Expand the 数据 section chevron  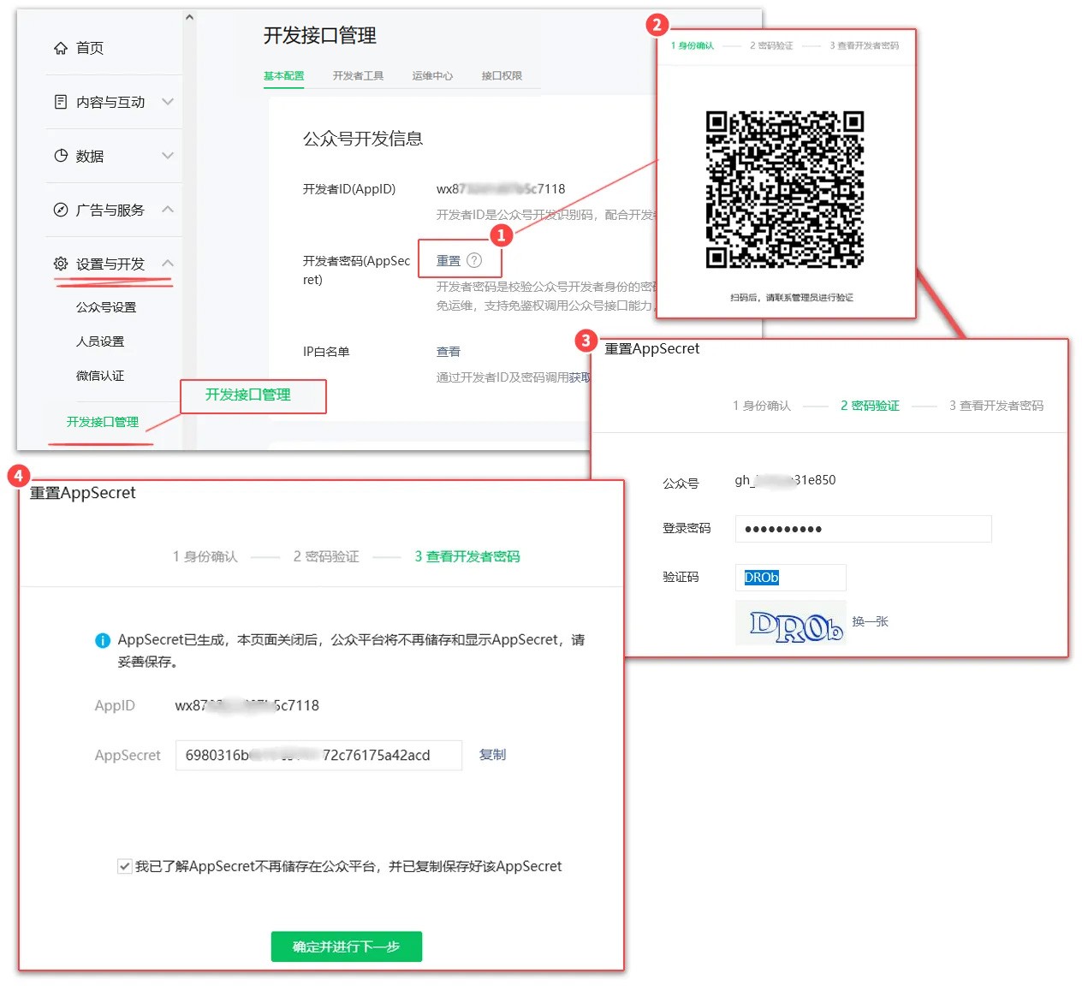pos(168,156)
